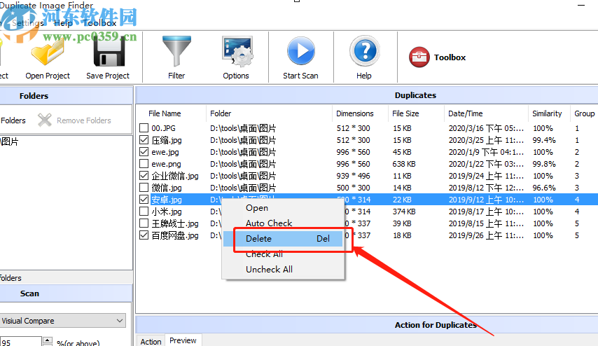
Task: Increase similarity percent with up arrow
Action: point(48,339)
